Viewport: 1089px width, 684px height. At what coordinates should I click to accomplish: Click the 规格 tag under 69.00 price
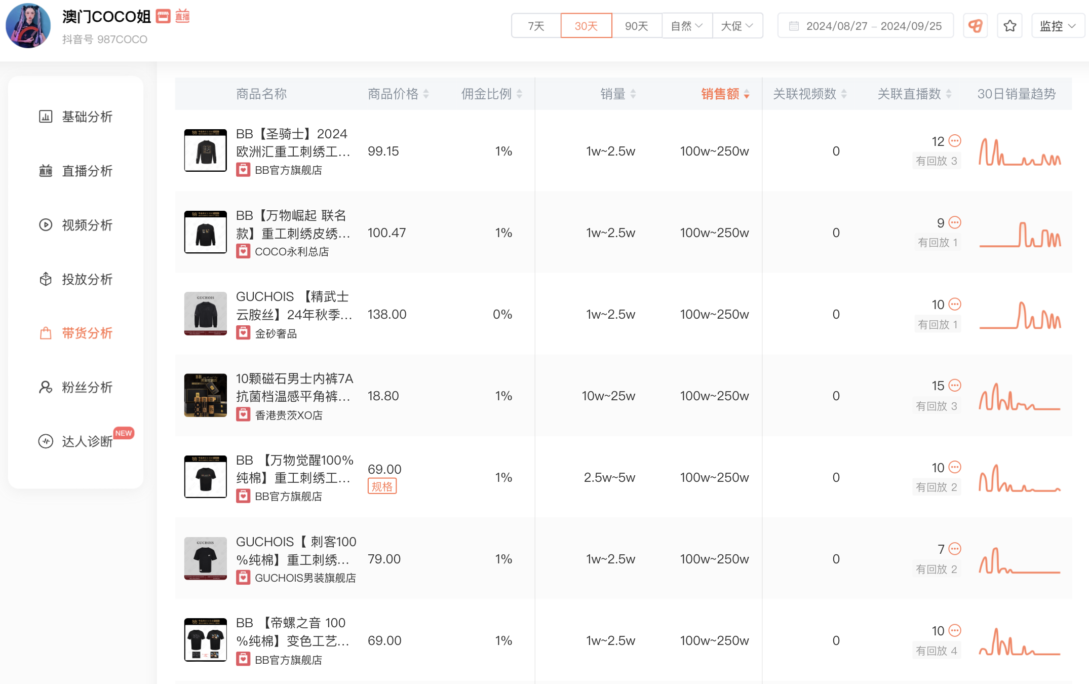[382, 486]
